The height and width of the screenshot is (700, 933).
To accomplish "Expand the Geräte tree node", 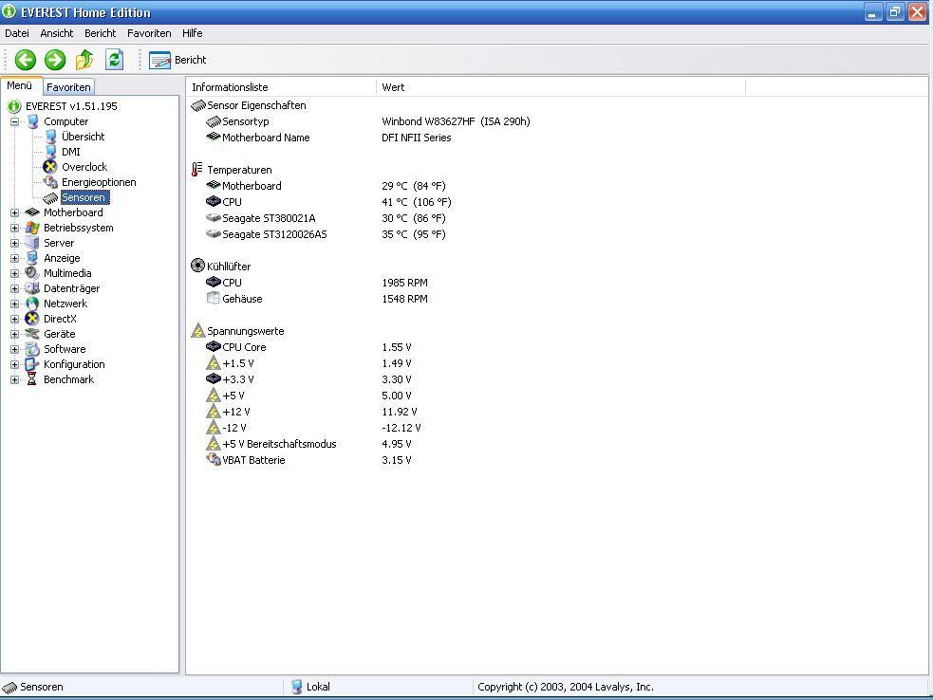I will click(14, 334).
